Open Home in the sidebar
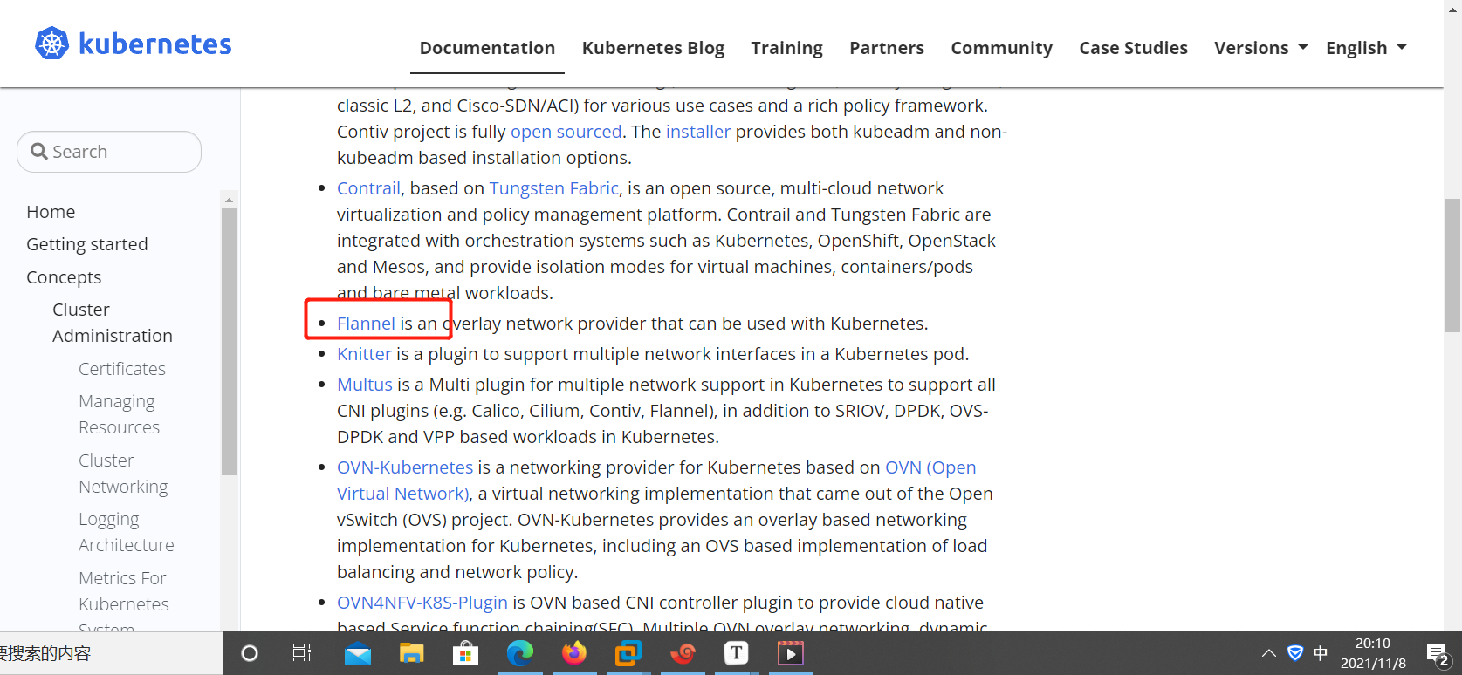Viewport: 1462px width, 675px height. (51, 212)
